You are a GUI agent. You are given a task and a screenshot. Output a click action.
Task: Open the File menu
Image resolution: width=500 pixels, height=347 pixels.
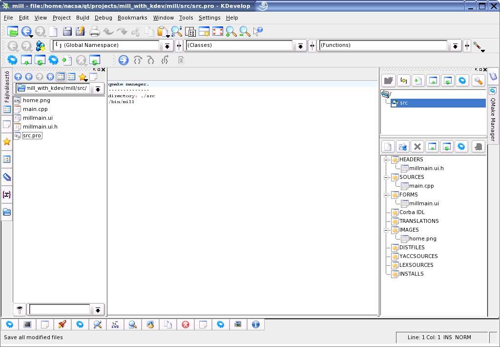pyautogui.click(x=8, y=18)
